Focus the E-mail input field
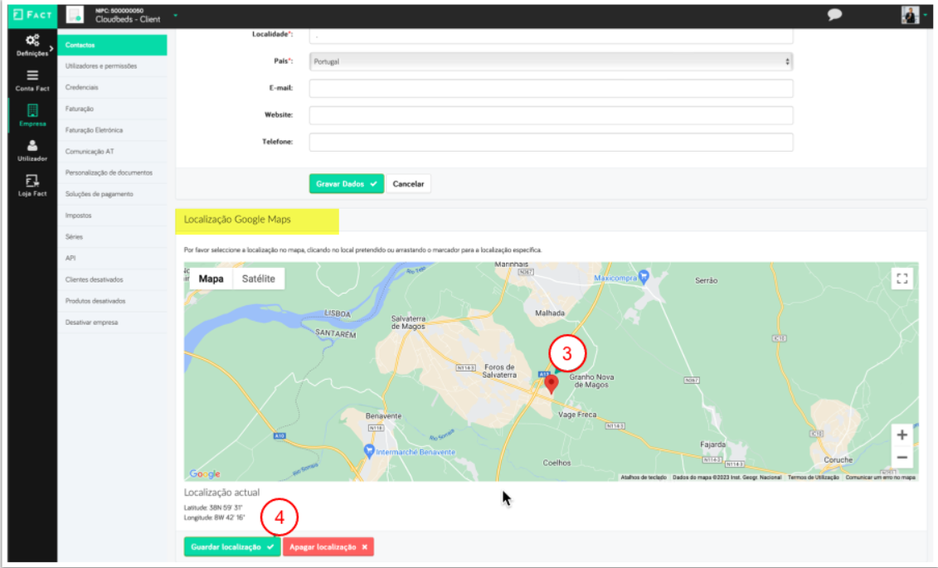Viewport: 938px width, 568px height. click(551, 89)
